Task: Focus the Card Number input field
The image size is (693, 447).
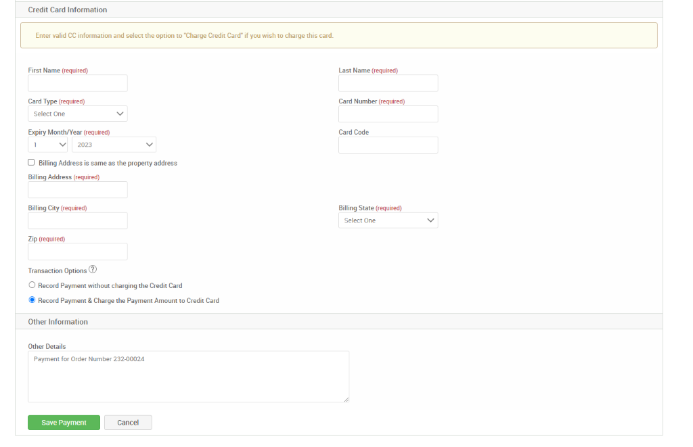Action: coord(388,114)
